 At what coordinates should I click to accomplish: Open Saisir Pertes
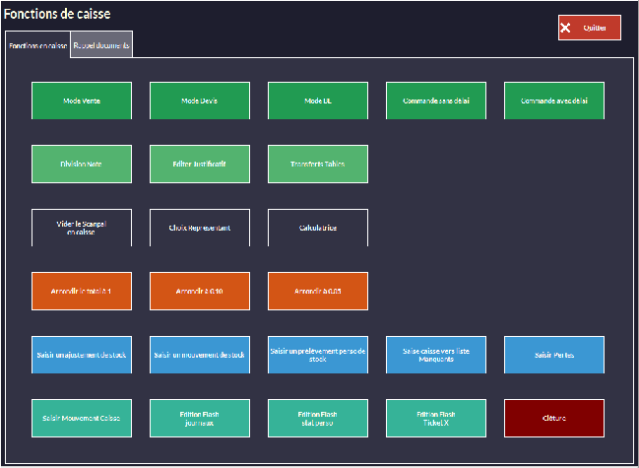pos(553,355)
